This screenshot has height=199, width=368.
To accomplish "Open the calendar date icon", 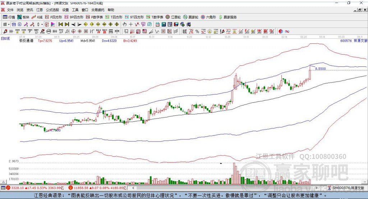I will pyautogui.click(x=157, y=24).
